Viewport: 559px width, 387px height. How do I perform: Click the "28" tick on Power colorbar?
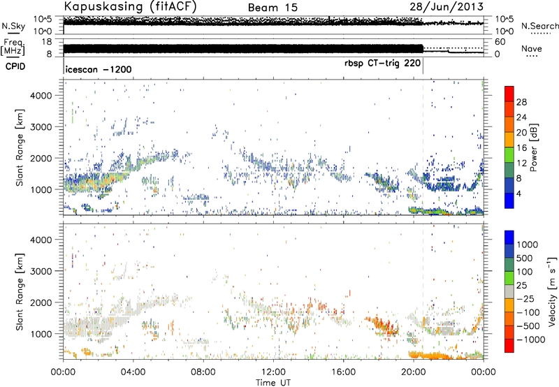click(521, 102)
